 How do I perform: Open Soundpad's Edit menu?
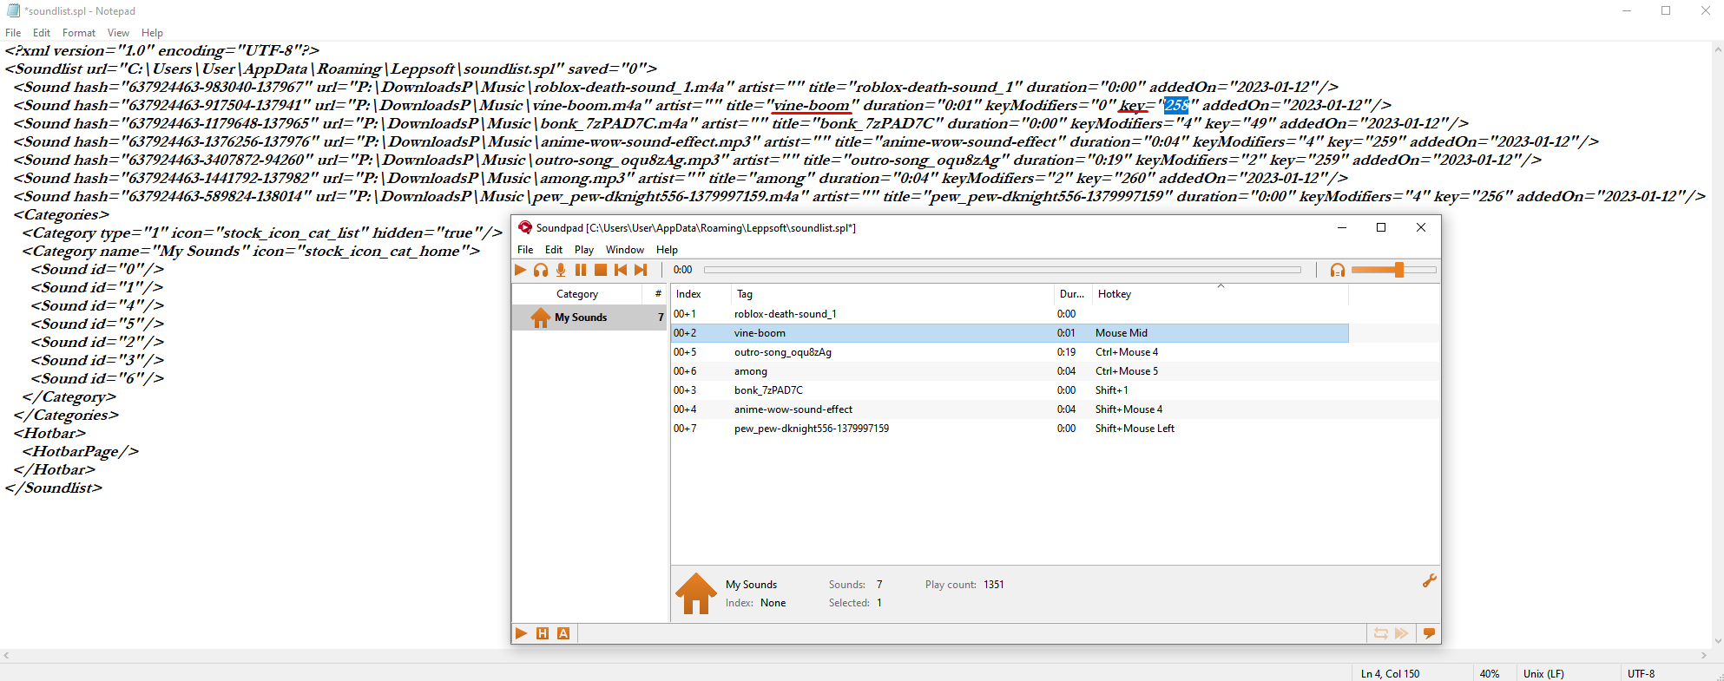(554, 250)
